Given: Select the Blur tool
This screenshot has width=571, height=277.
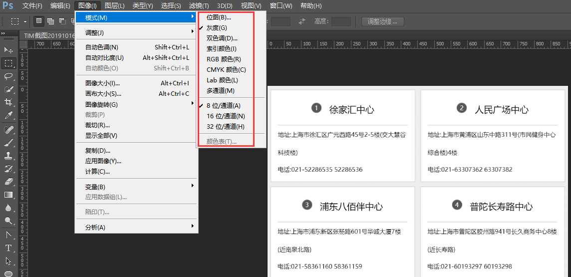Looking at the screenshot, I should [8, 208].
